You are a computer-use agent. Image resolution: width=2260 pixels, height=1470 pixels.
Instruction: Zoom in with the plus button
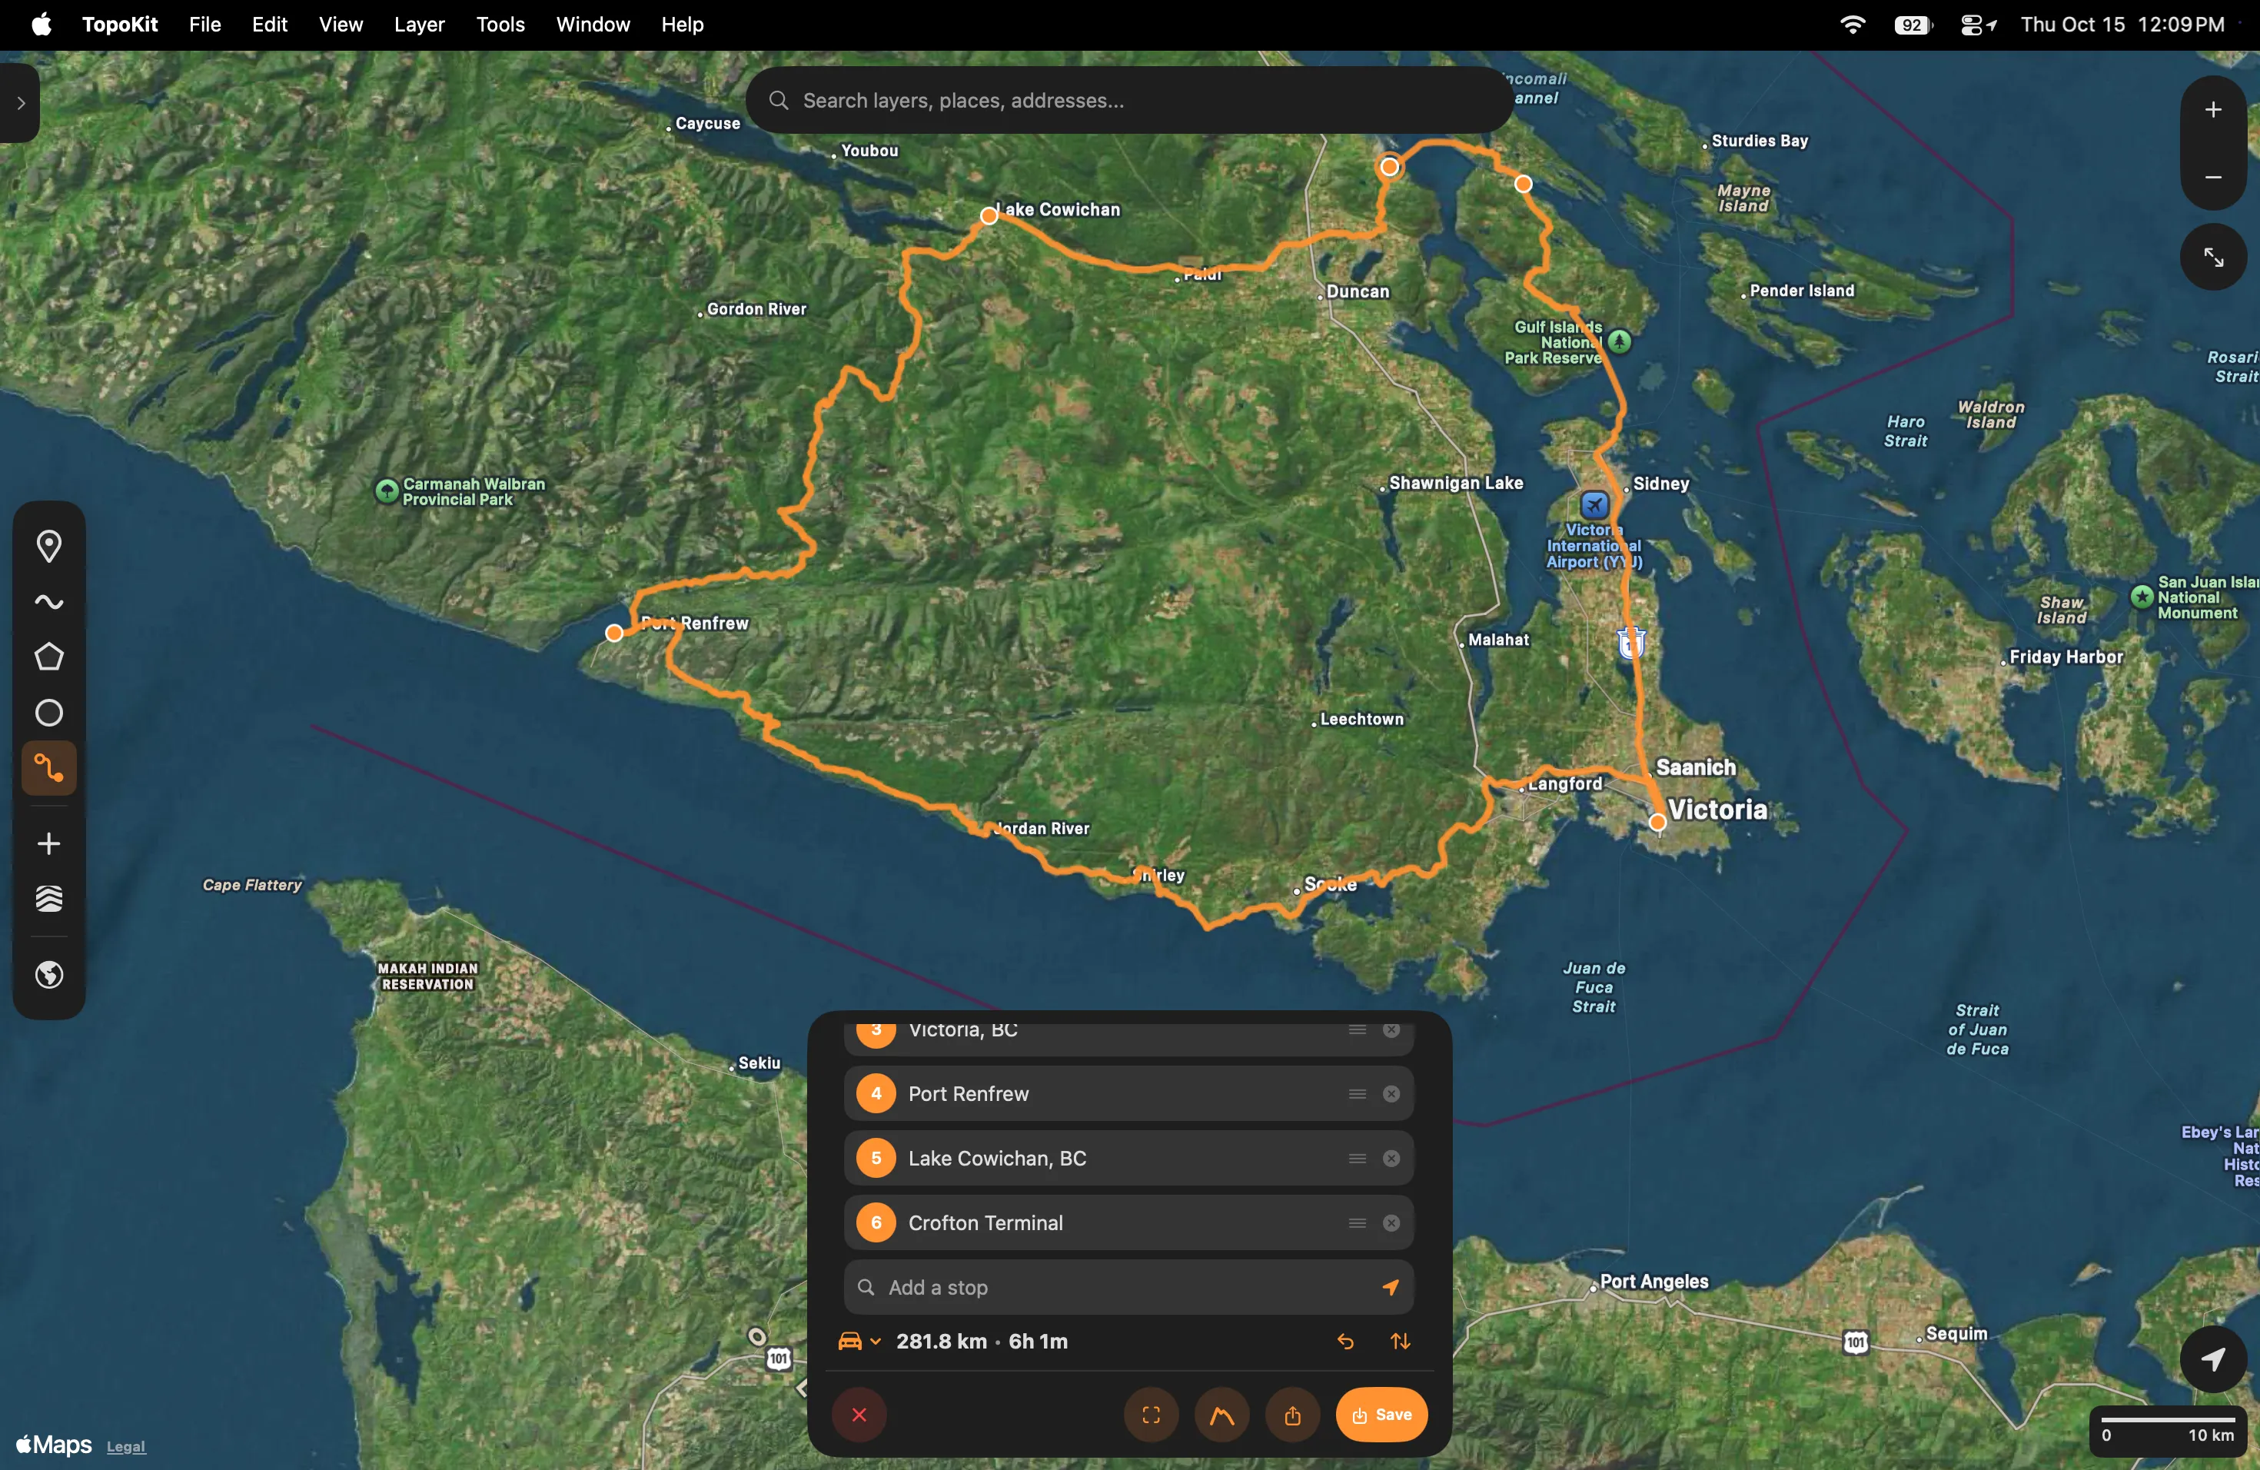click(2212, 110)
